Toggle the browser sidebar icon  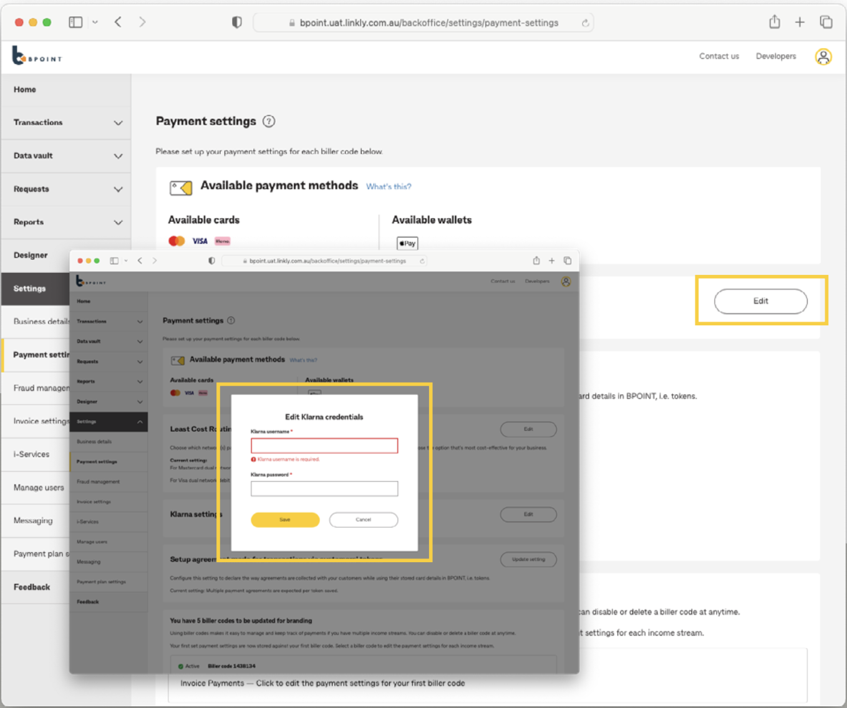(x=75, y=21)
